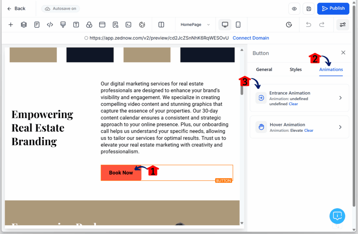Redo the last change
358x234 pixels.
pyautogui.click(x=322, y=25)
